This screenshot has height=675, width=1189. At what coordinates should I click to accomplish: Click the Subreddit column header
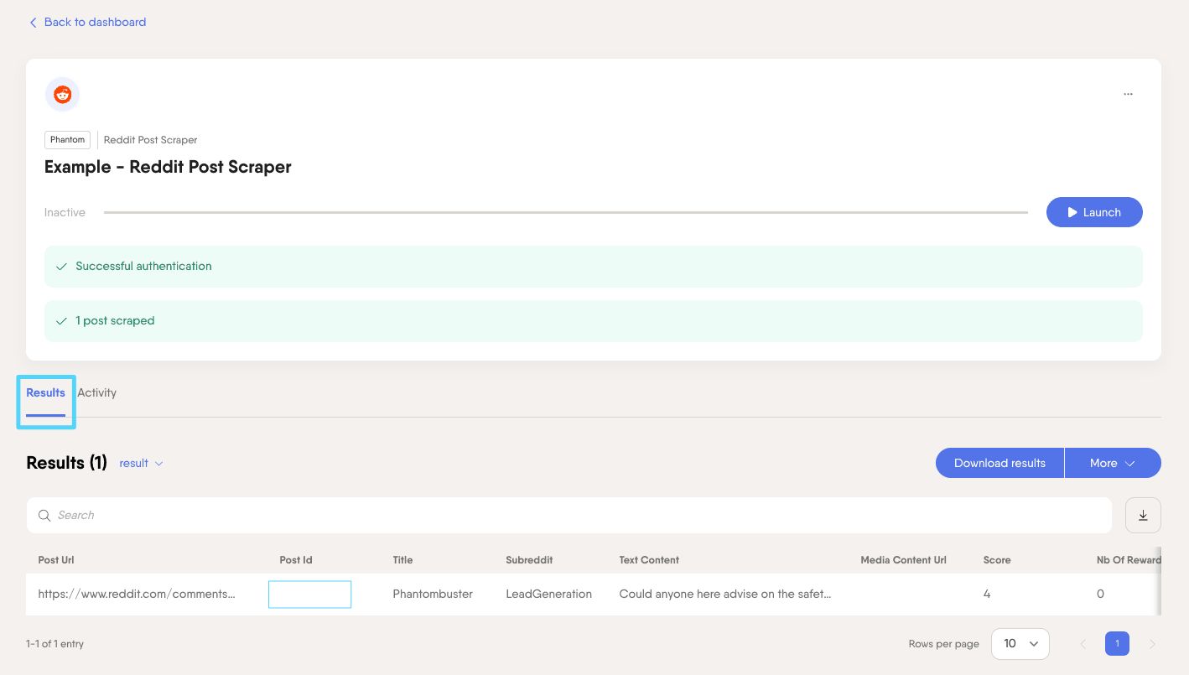coord(529,560)
